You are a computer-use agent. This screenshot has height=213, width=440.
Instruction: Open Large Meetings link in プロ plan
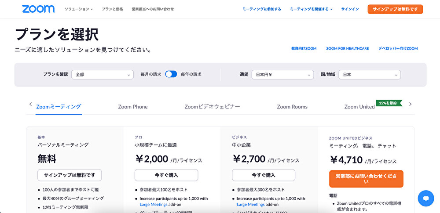point(154,204)
